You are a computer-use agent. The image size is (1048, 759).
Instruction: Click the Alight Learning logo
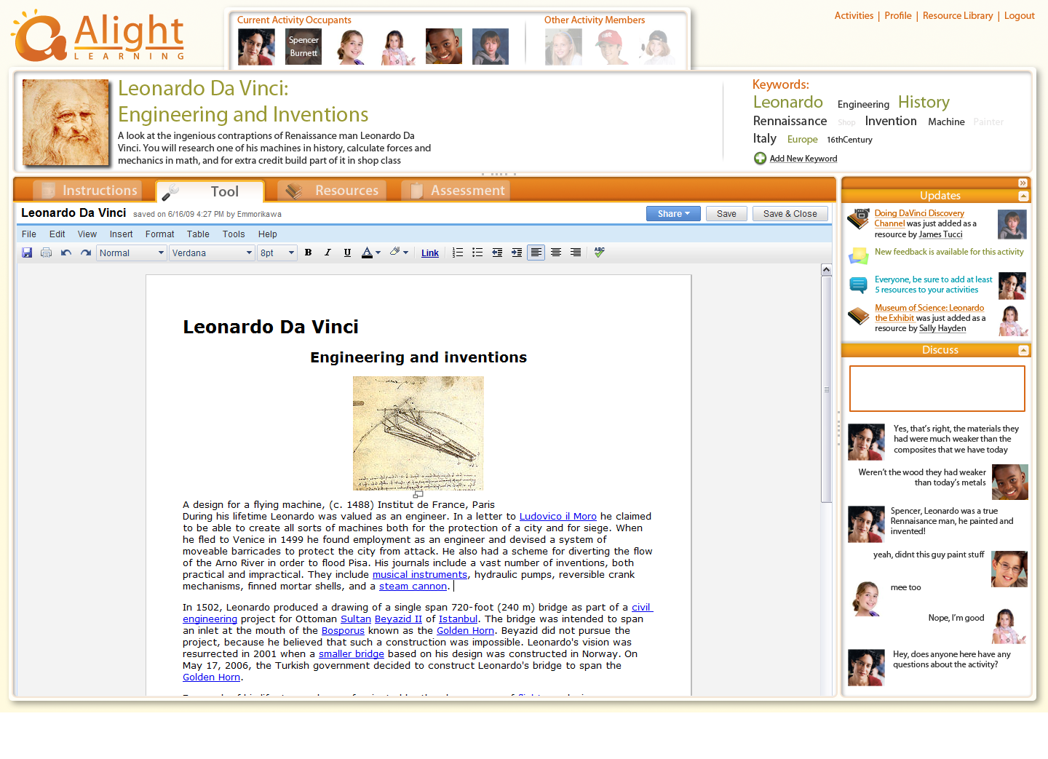tap(98, 36)
